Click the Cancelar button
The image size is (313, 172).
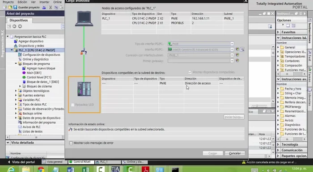pos(235,153)
